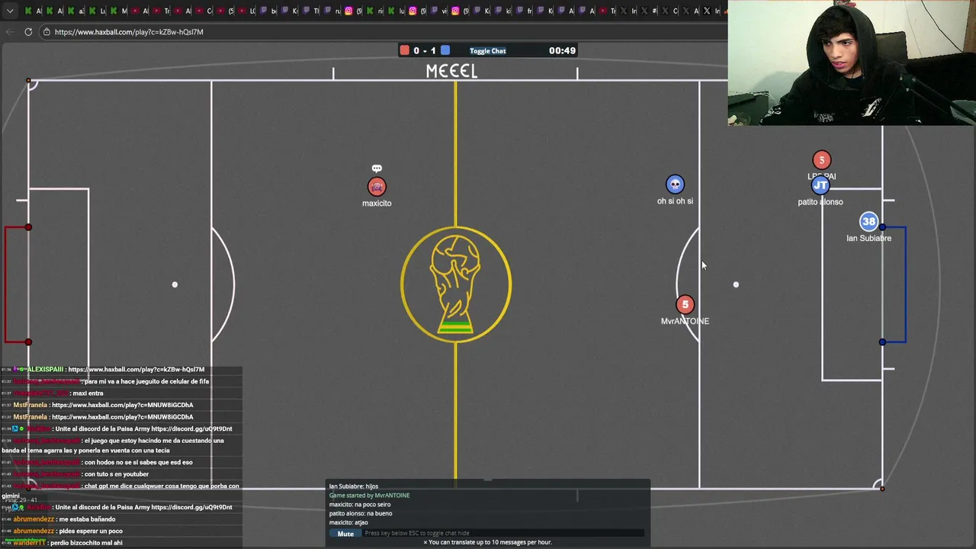
Task: Open MstFranela's first haxball room link
Action: (x=122, y=405)
